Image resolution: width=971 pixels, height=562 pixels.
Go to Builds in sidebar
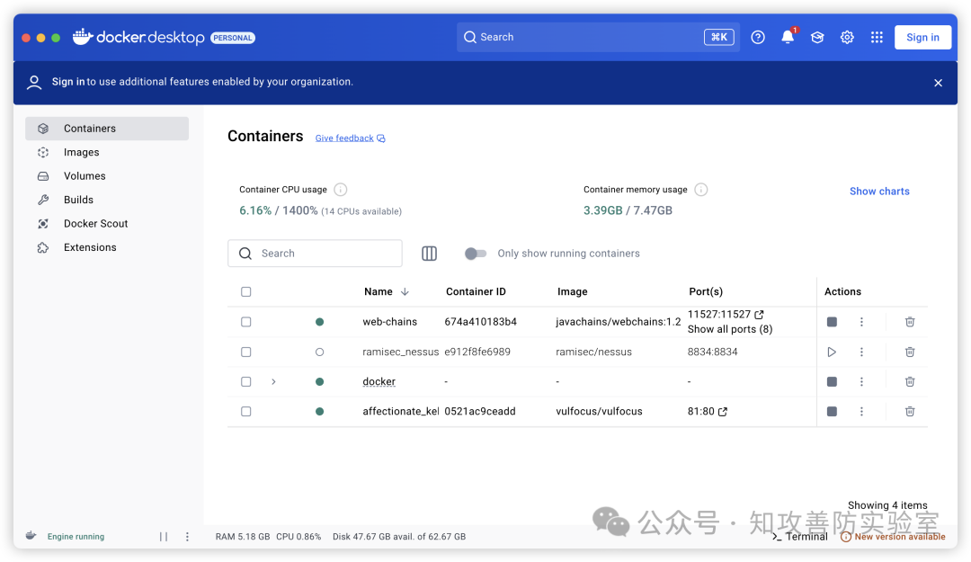point(106,200)
